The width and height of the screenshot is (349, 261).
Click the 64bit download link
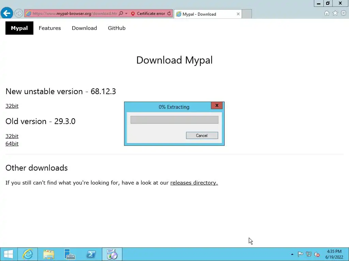[x=12, y=144]
